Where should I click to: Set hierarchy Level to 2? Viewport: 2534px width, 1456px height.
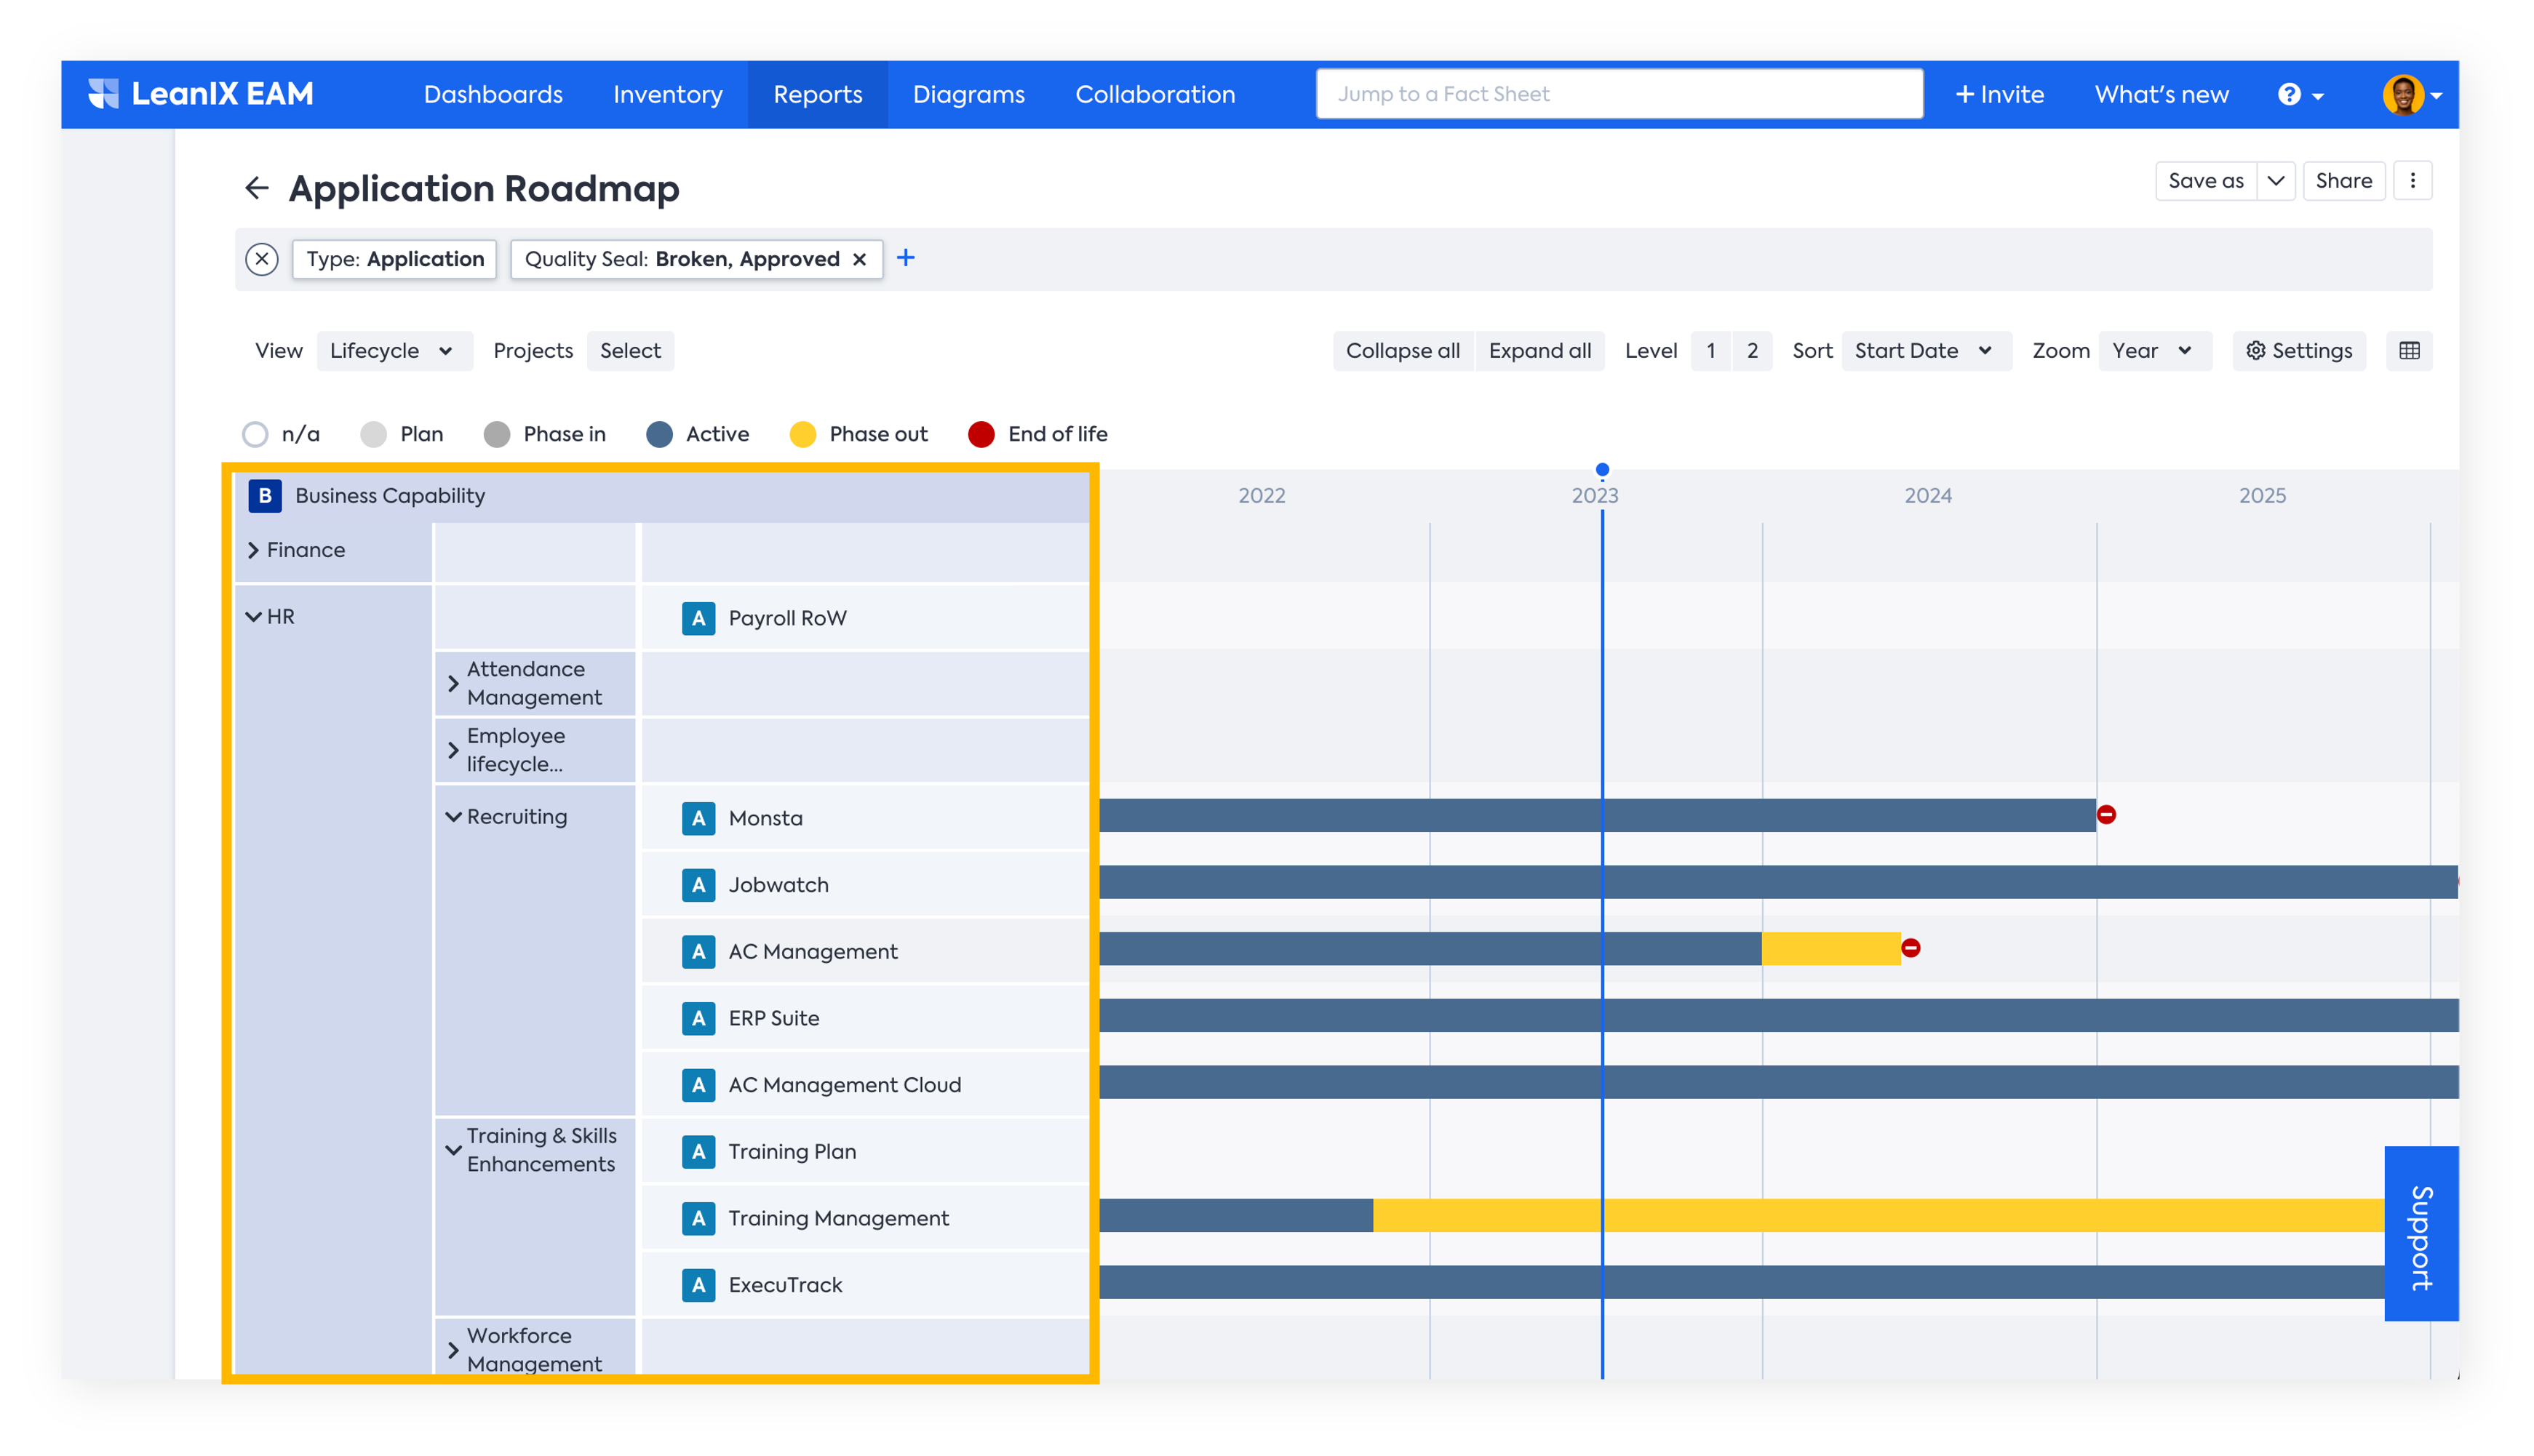(x=1752, y=351)
